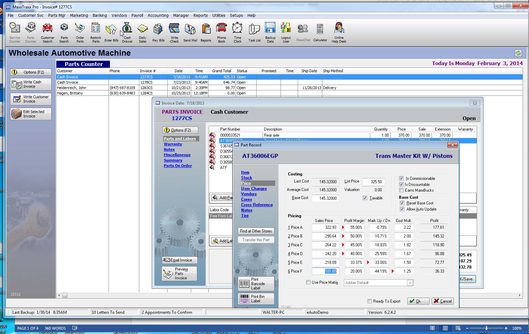Screen dimensions: 529x334
Task: Click Find at Other Stores button
Action: point(256,231)
